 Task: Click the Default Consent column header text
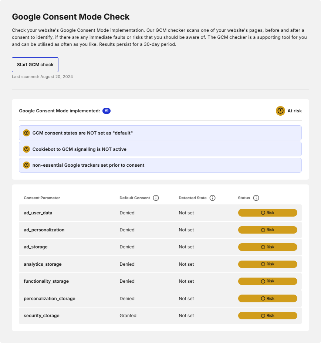[135, 198]
